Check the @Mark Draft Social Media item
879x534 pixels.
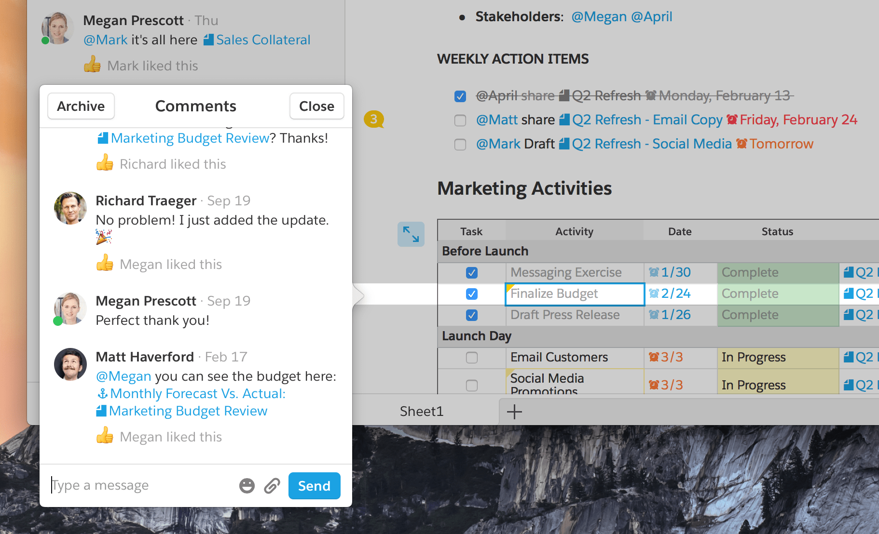coord(460,145)
